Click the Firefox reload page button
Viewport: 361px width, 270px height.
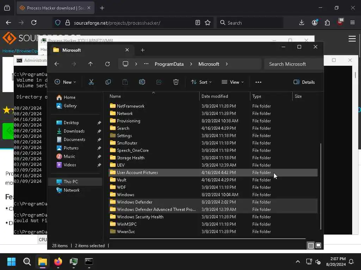click(34, 22)
